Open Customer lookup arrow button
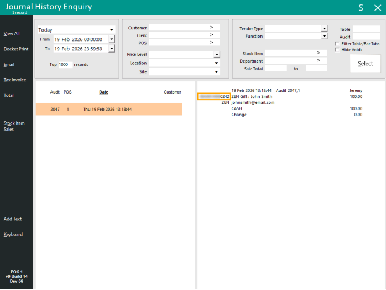The height and width of the screenshot is (290, 386). [211, 27]
